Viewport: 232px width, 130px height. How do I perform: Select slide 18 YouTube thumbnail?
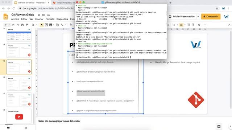coord(19,116)
